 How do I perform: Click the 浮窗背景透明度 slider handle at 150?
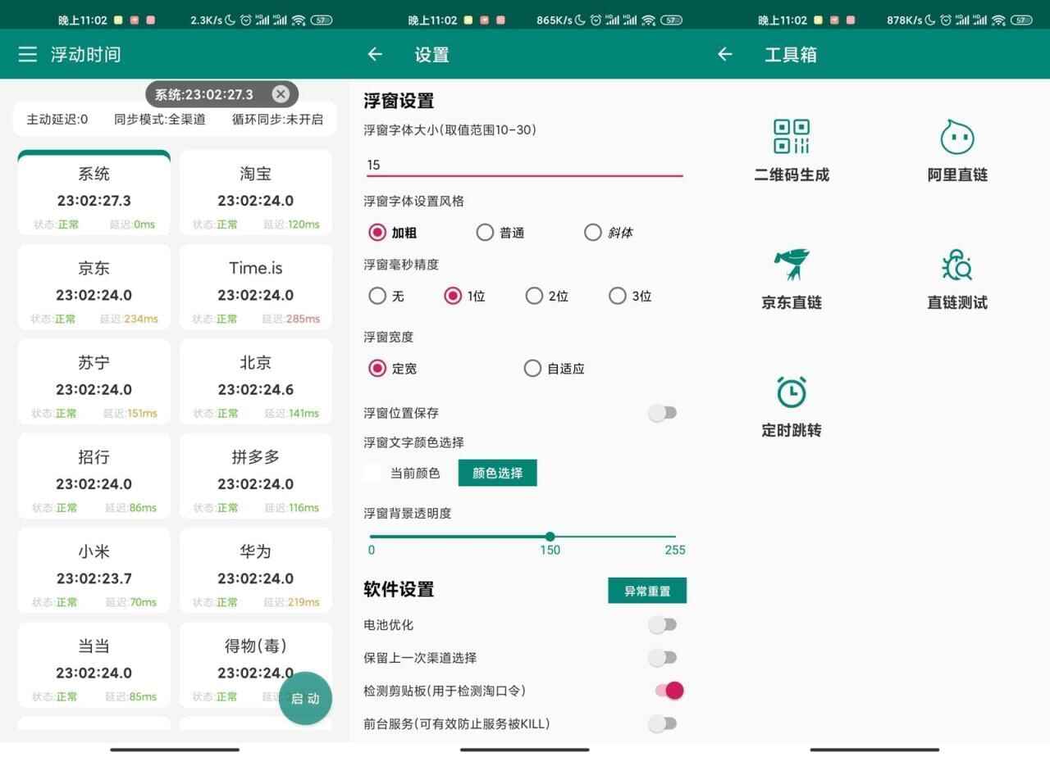(550, 537)
